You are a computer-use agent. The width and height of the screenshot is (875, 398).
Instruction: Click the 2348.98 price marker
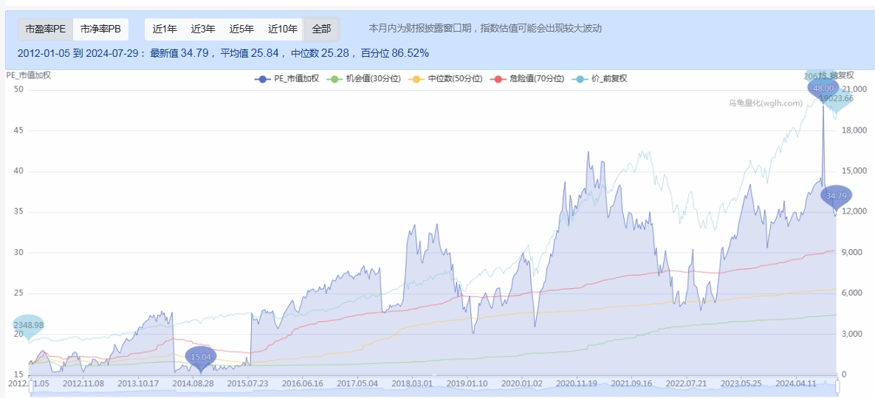click(x=29, y=325)
